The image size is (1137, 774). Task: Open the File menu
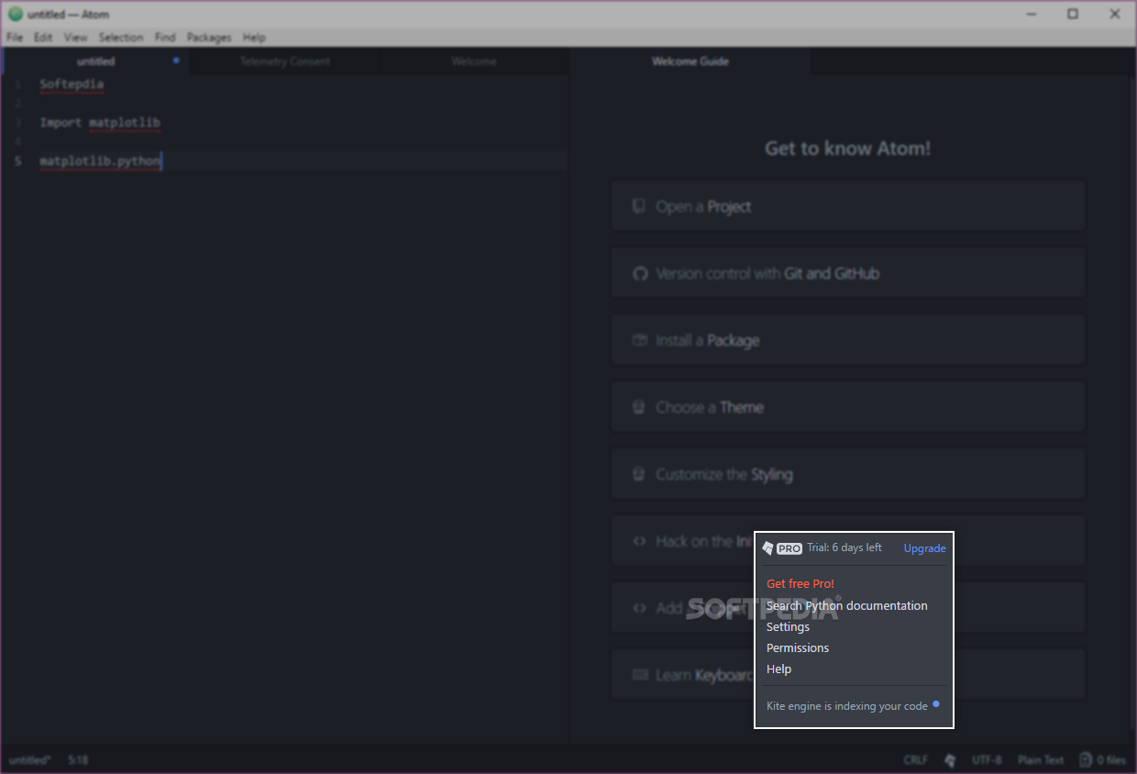tap(15, 38)
